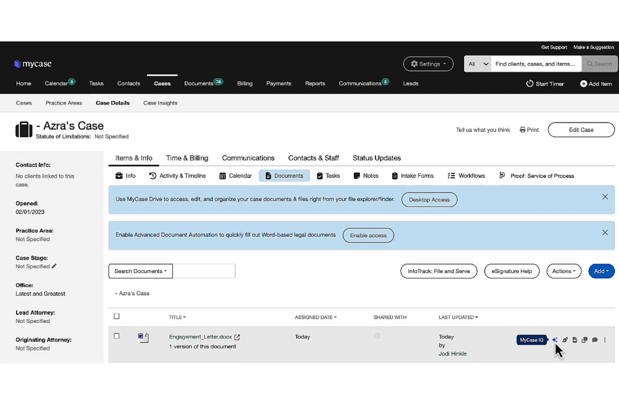Image resolution: width=619 pixels, height=413 pixels.
Task: Click the Workflows icon
Action: 466,175
